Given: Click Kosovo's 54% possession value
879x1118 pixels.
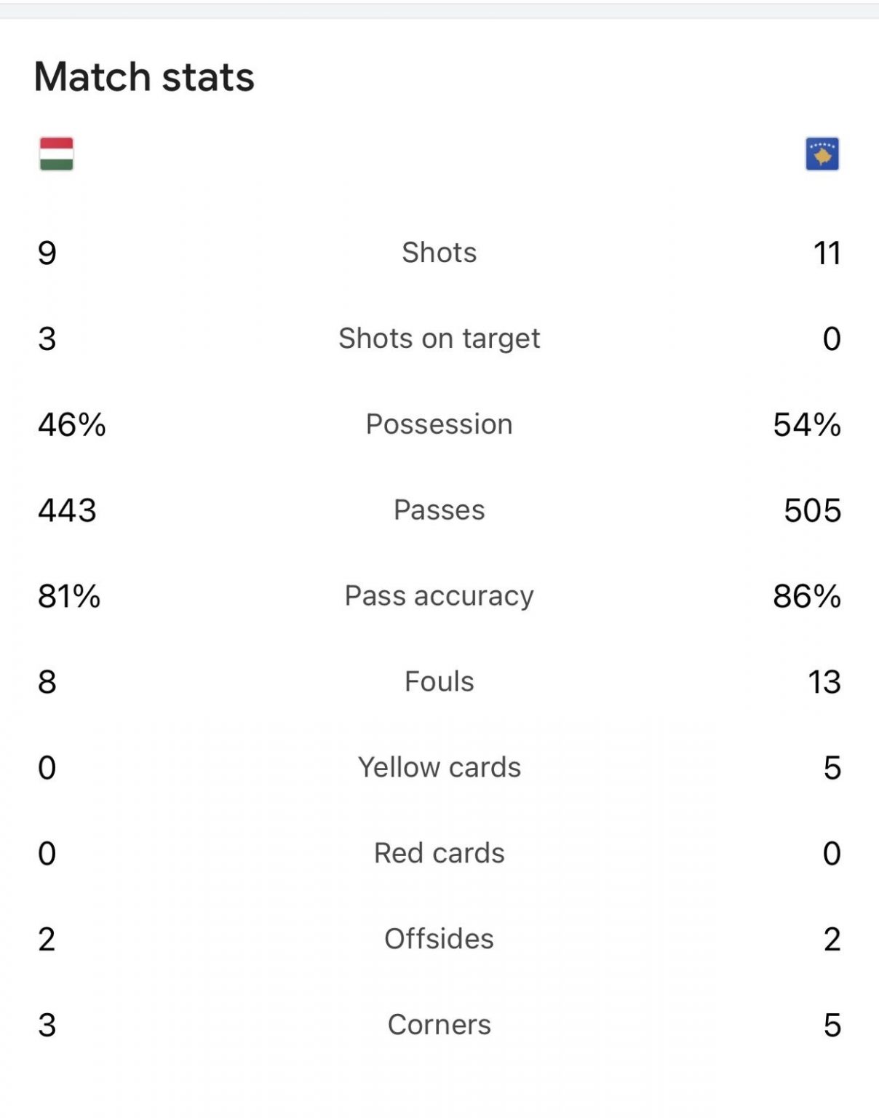Looking at the screenshot, I should [x=806, y=424].
